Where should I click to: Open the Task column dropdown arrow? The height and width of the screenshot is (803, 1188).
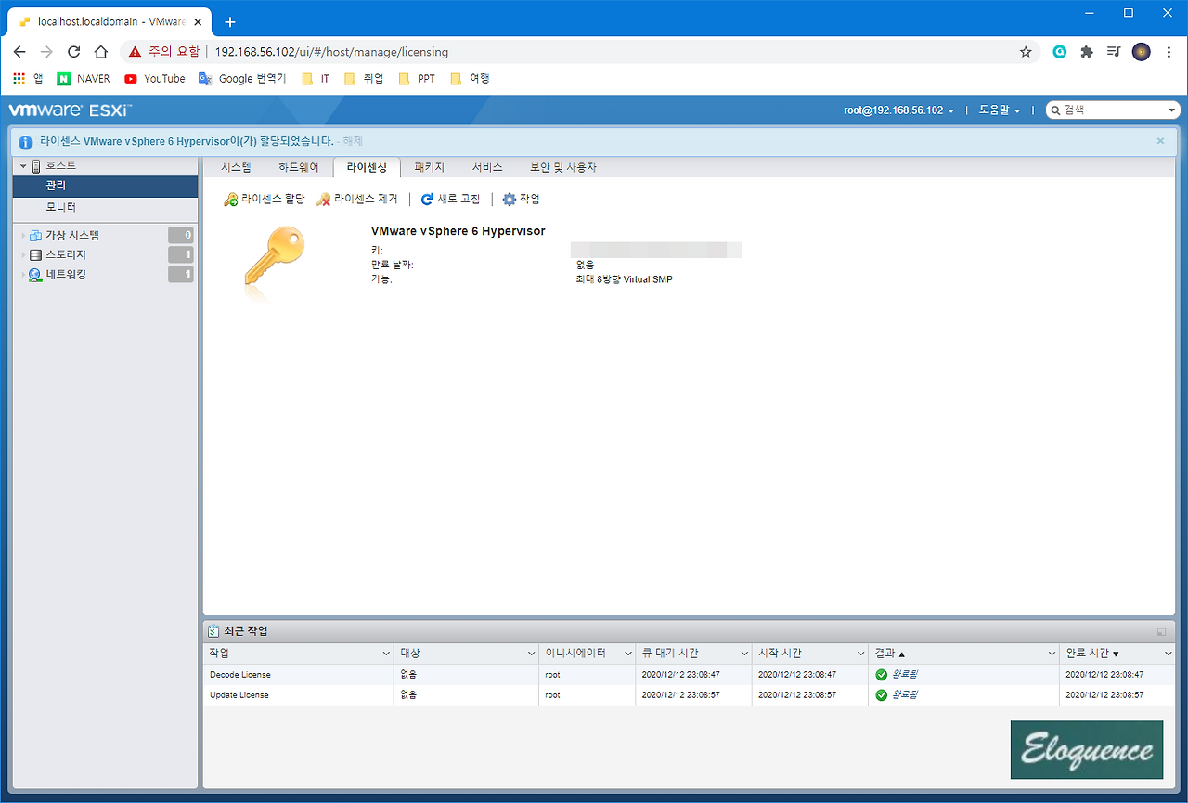coord(386,654)
